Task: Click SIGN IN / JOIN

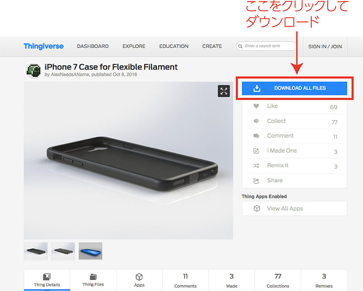Action: [x=325, y=46]
